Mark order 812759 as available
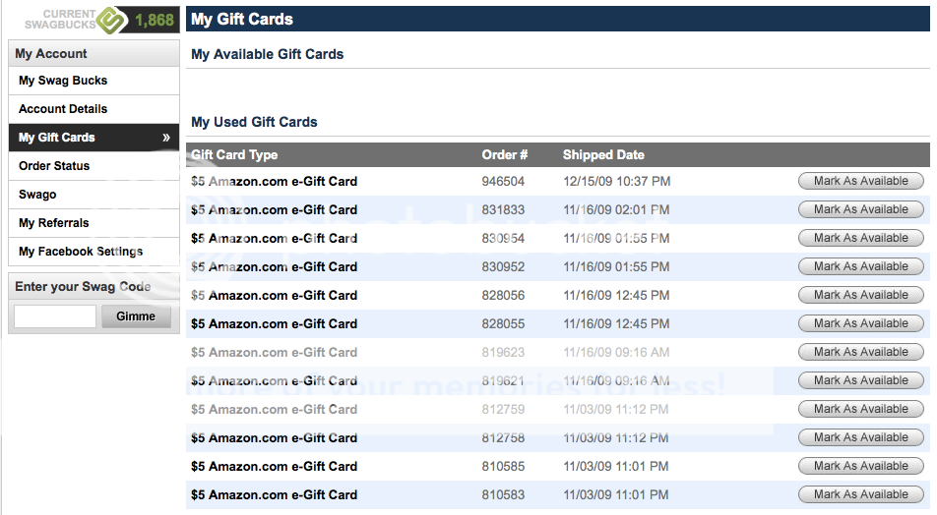 point(860,409)
